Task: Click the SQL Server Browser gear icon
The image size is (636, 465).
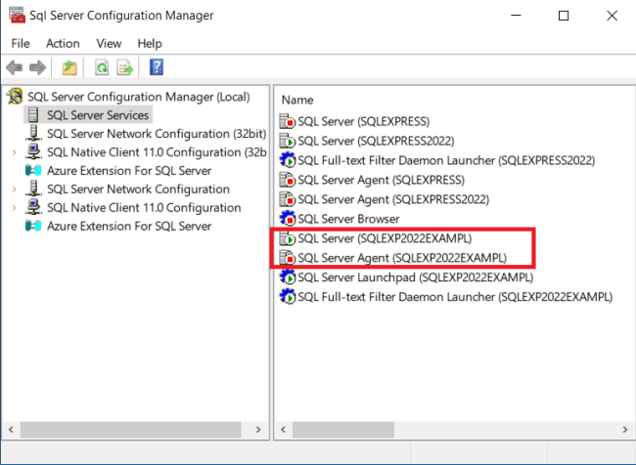Action: pos(287,218)
